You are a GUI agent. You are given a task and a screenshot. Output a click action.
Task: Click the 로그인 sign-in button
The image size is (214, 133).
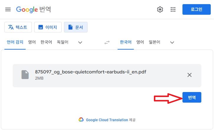tap(196, 9)
